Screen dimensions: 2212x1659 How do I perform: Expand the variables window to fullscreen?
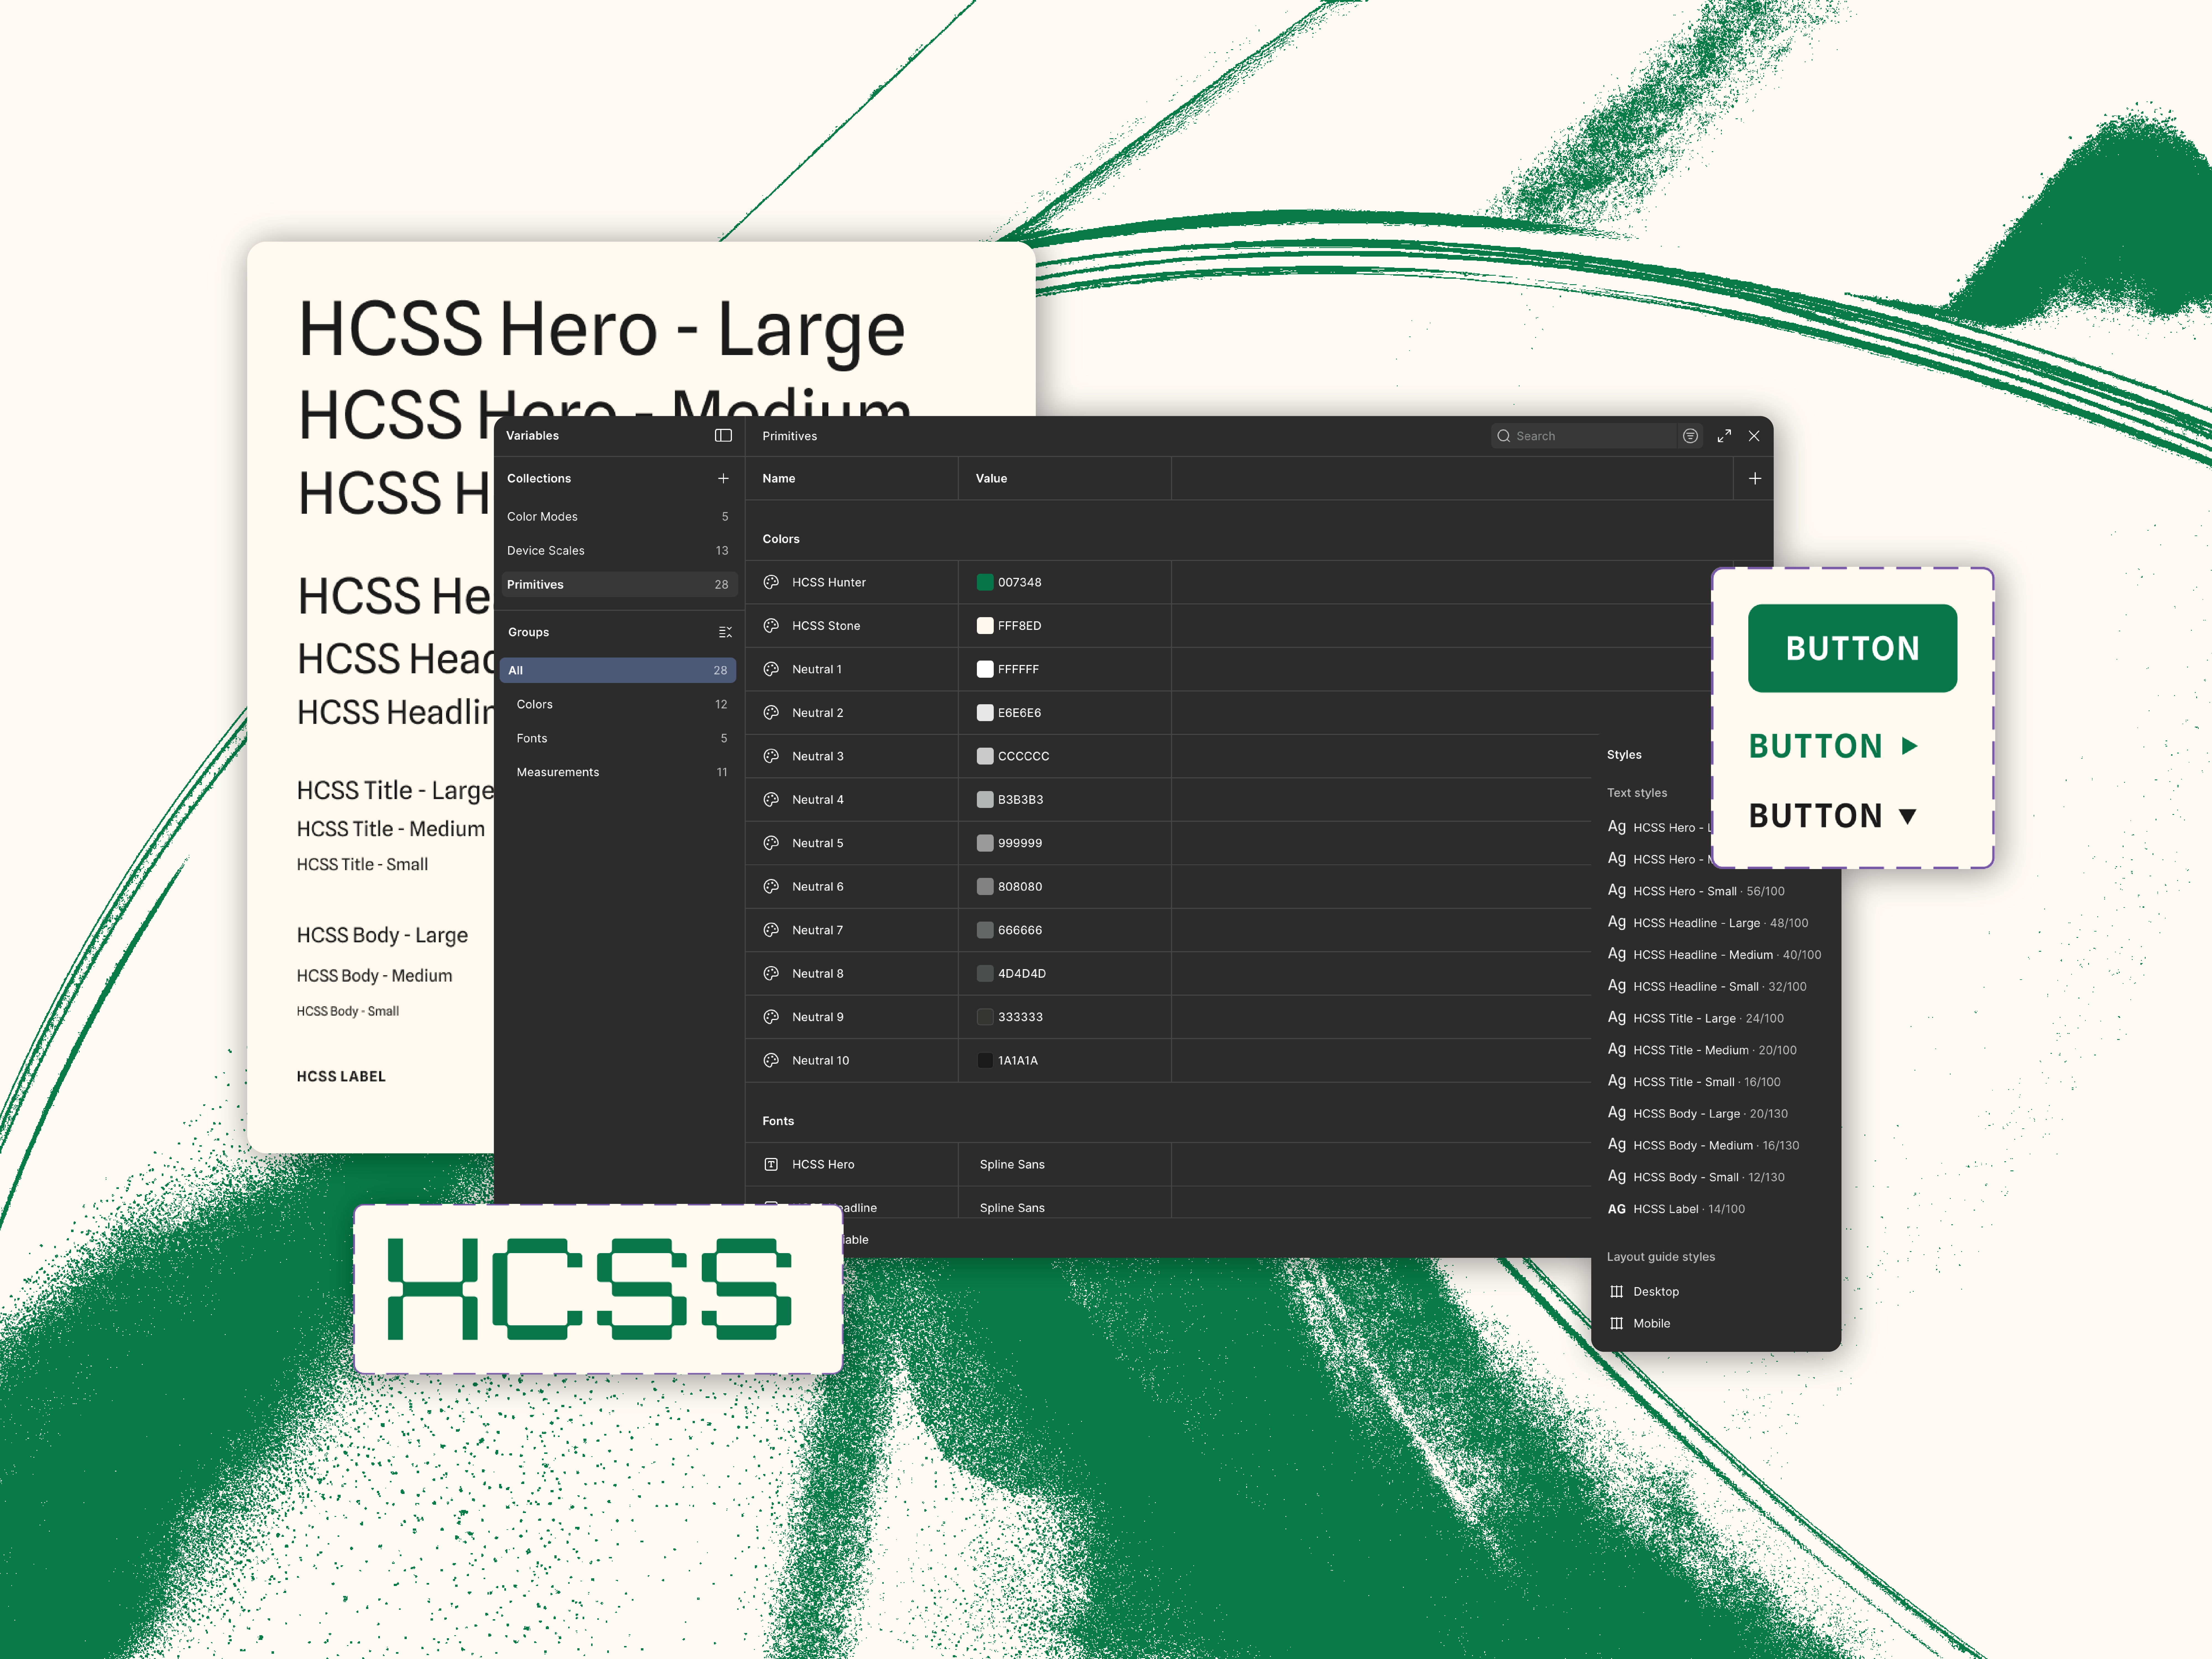1724,436
